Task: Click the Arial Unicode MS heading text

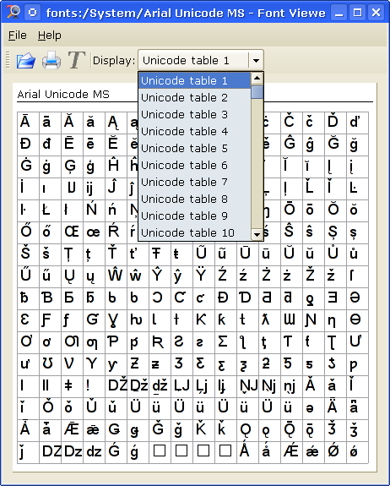Action: click(x=63, y=94)
